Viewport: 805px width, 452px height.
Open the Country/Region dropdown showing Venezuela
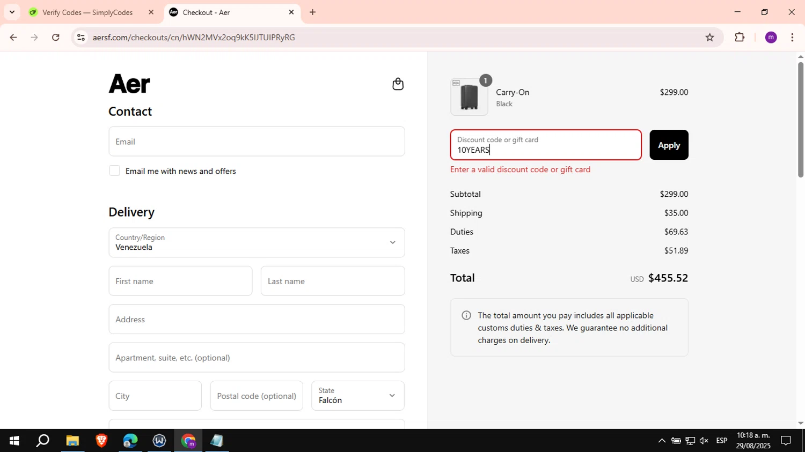(257, 242)
